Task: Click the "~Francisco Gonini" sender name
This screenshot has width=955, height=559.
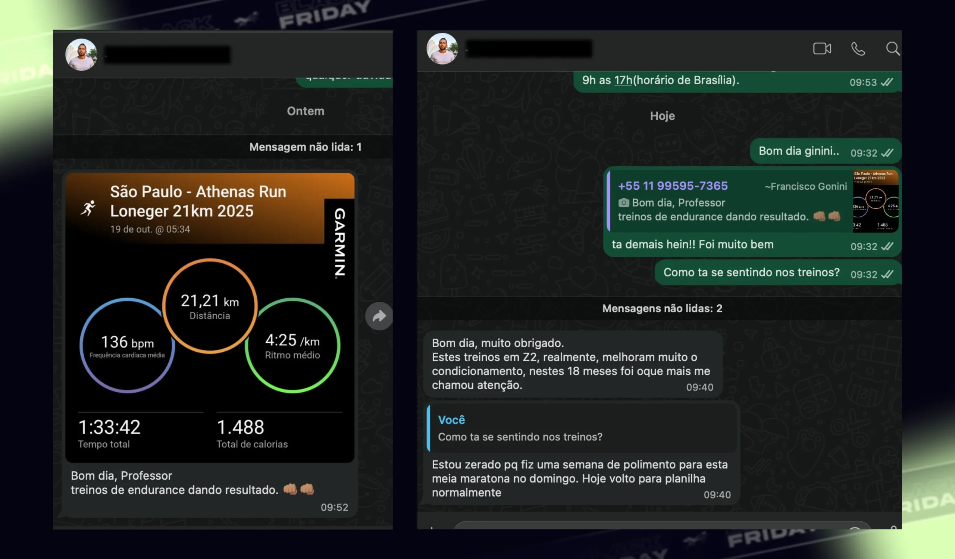Action: pyautogui.click(x=806, y=186)
